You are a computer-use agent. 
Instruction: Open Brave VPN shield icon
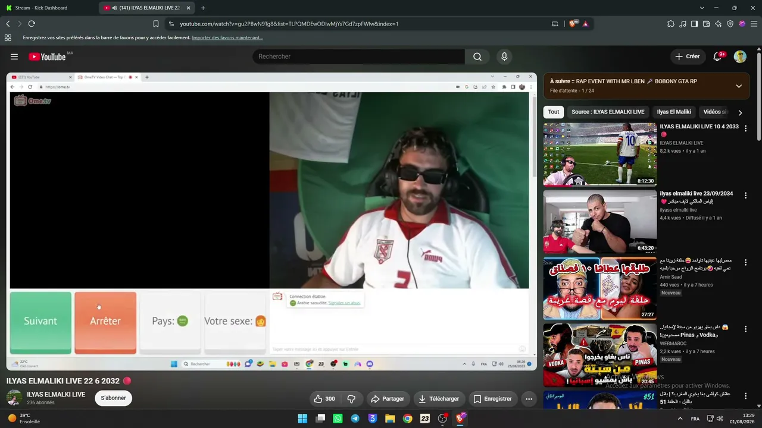click(730, 24)
